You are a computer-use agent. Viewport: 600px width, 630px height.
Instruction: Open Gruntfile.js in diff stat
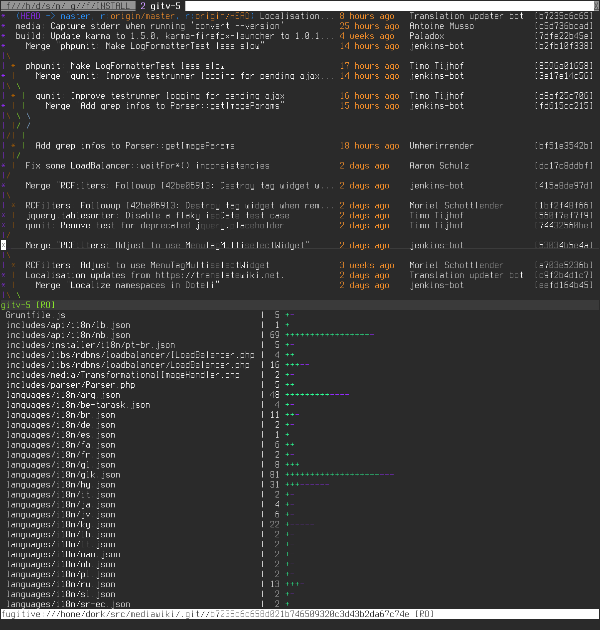pyautogui.click(x=35, y=315)
